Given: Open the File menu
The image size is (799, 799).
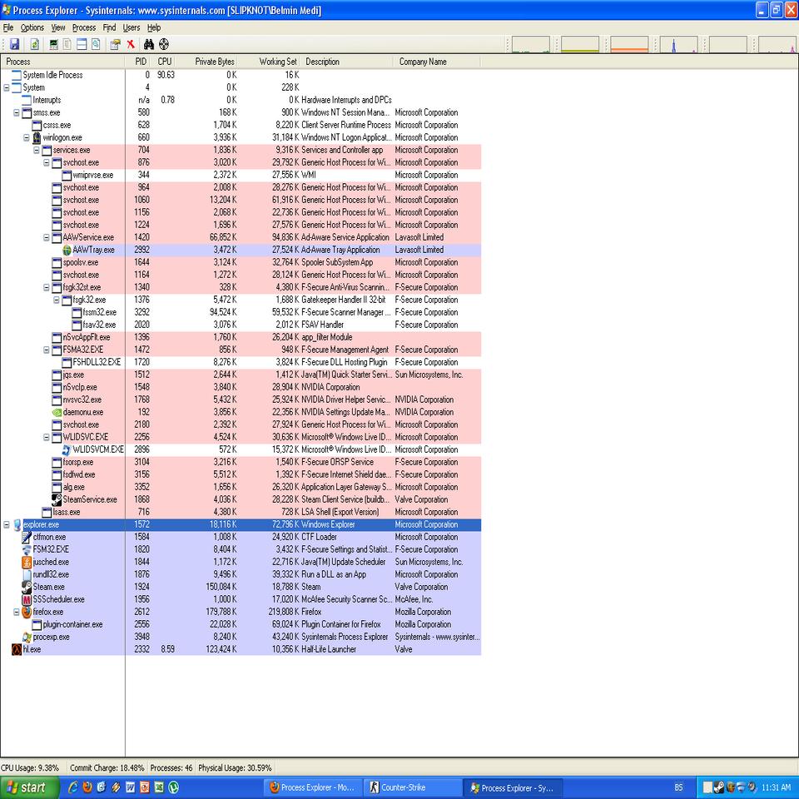Looking at the screenshot, I should (x=8, y=27).
